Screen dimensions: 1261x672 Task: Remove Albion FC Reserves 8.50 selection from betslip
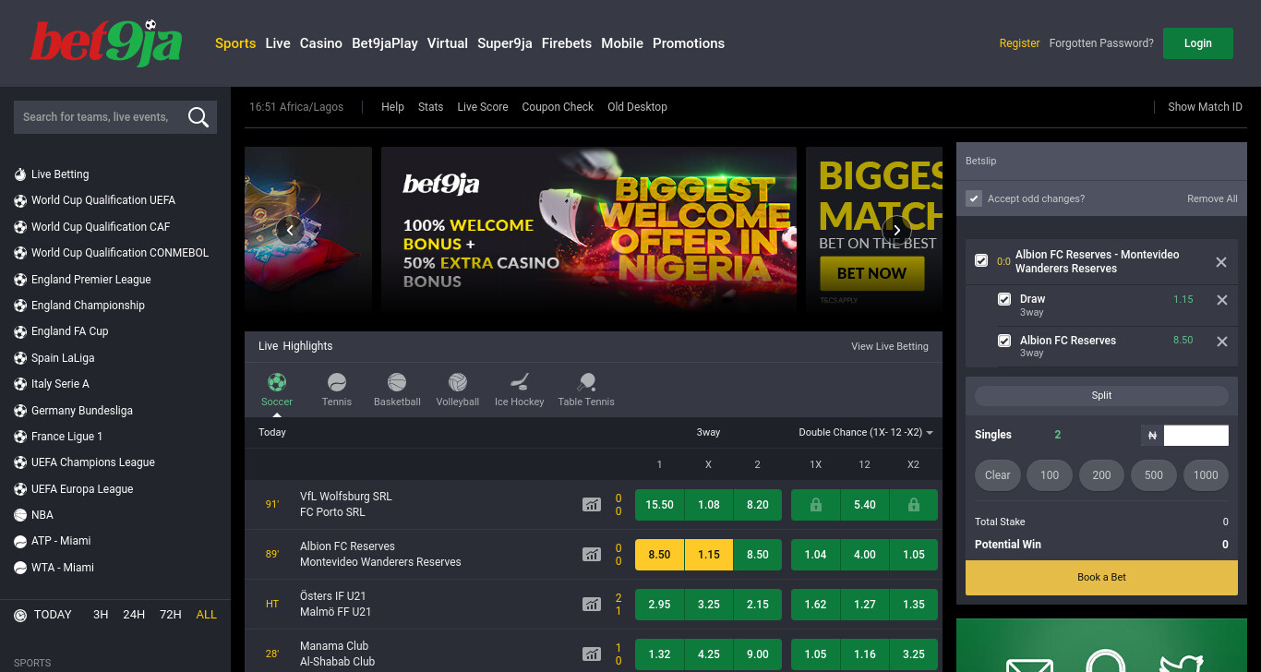[x=1222, y=342]
